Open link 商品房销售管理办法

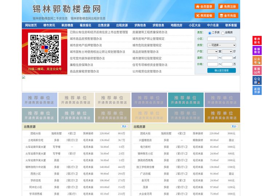pos(146,52)
